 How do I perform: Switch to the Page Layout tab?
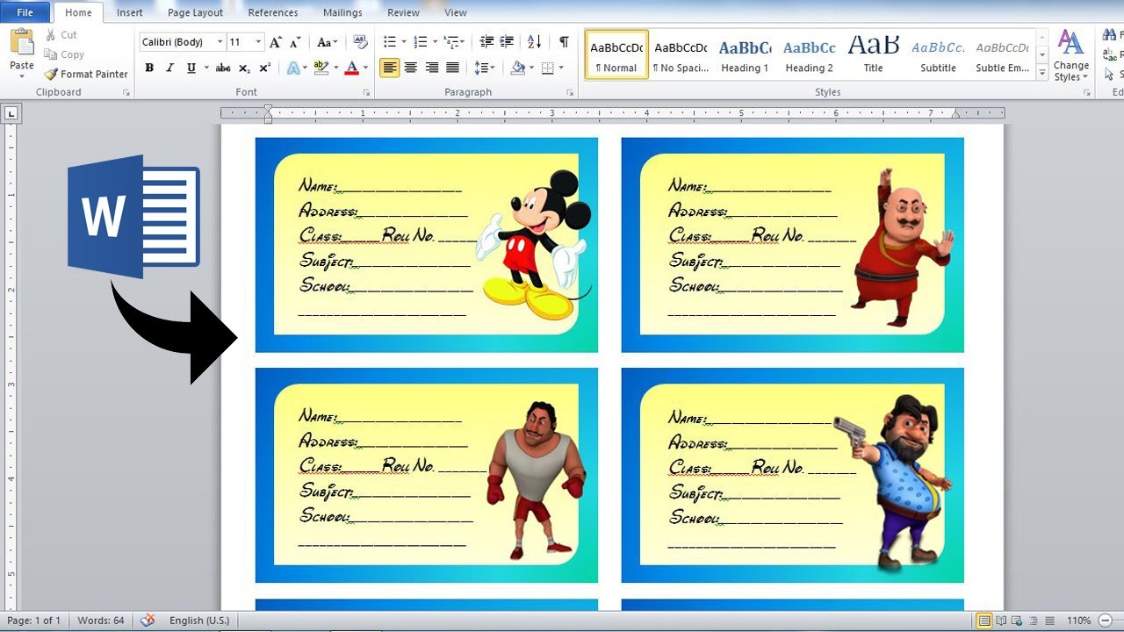[195, 12]
